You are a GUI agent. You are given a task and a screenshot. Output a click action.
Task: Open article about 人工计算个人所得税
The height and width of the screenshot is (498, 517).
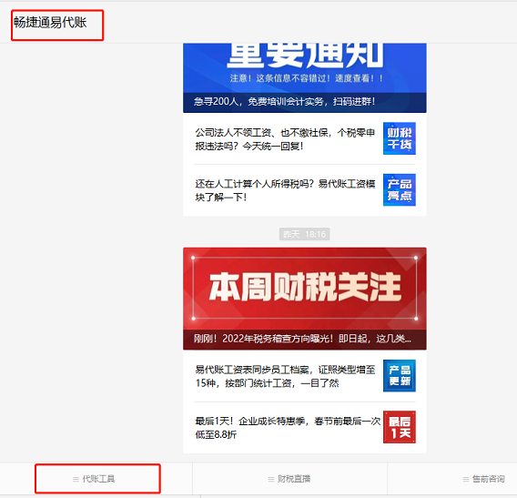click(285, 190)
